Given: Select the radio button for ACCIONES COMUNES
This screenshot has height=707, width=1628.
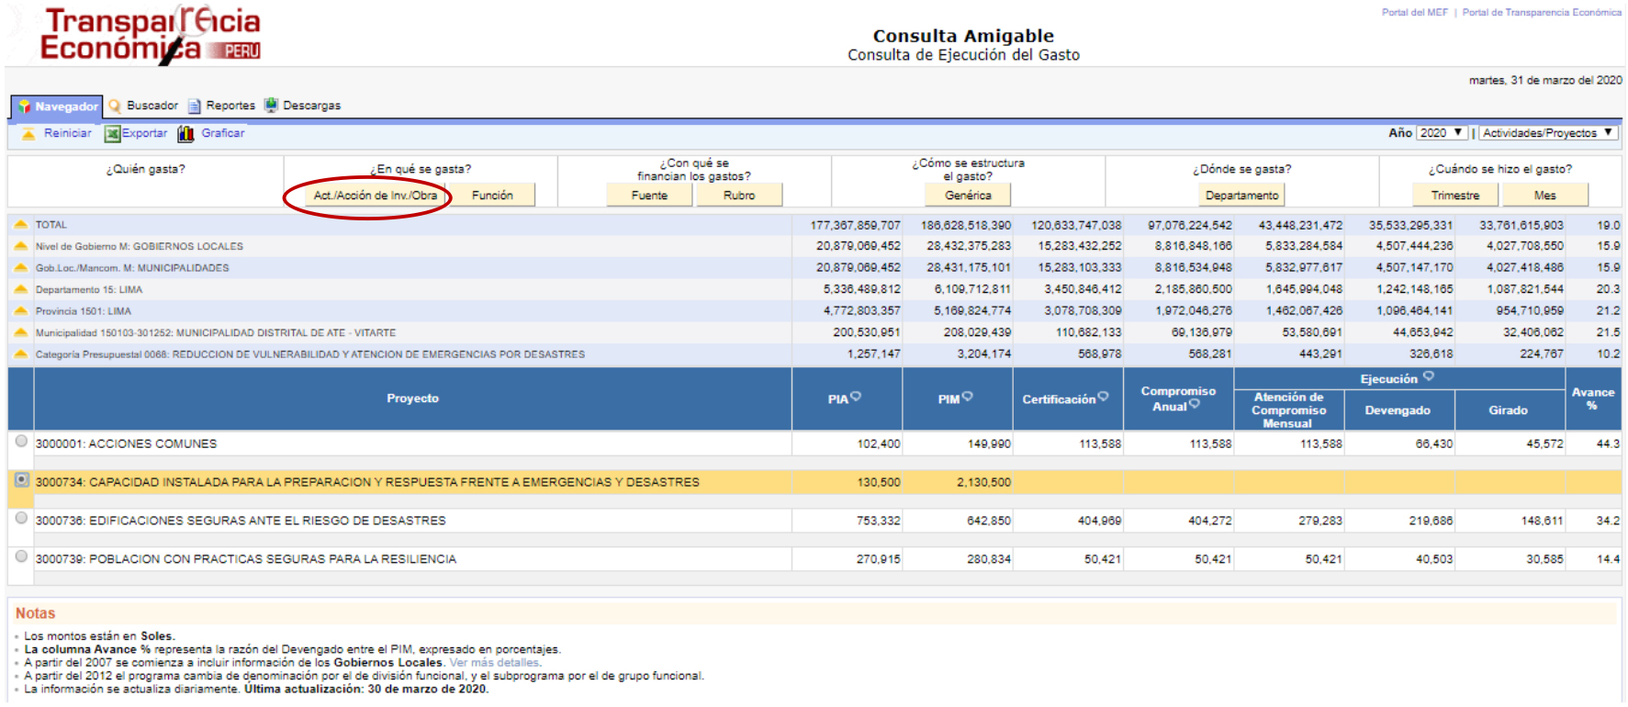Looking at the screenshot, I should tap(21, 441).
